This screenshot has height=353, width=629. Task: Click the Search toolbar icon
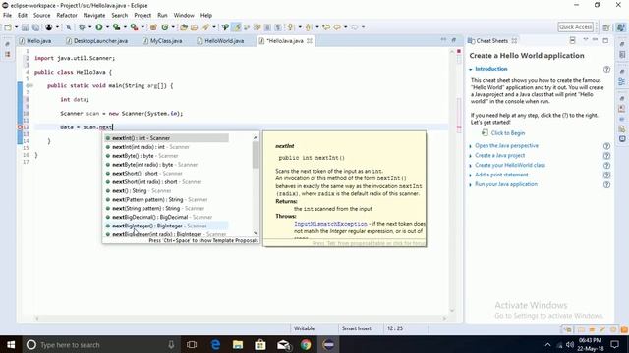(205, 27)
